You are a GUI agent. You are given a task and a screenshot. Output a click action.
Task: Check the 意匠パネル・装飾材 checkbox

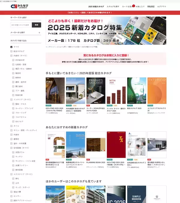point(13,69)
